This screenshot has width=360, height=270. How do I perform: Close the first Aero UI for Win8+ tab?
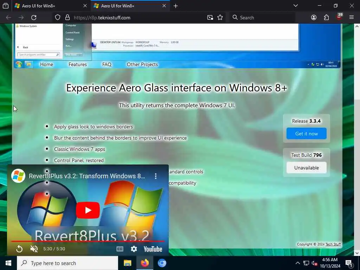85,6
